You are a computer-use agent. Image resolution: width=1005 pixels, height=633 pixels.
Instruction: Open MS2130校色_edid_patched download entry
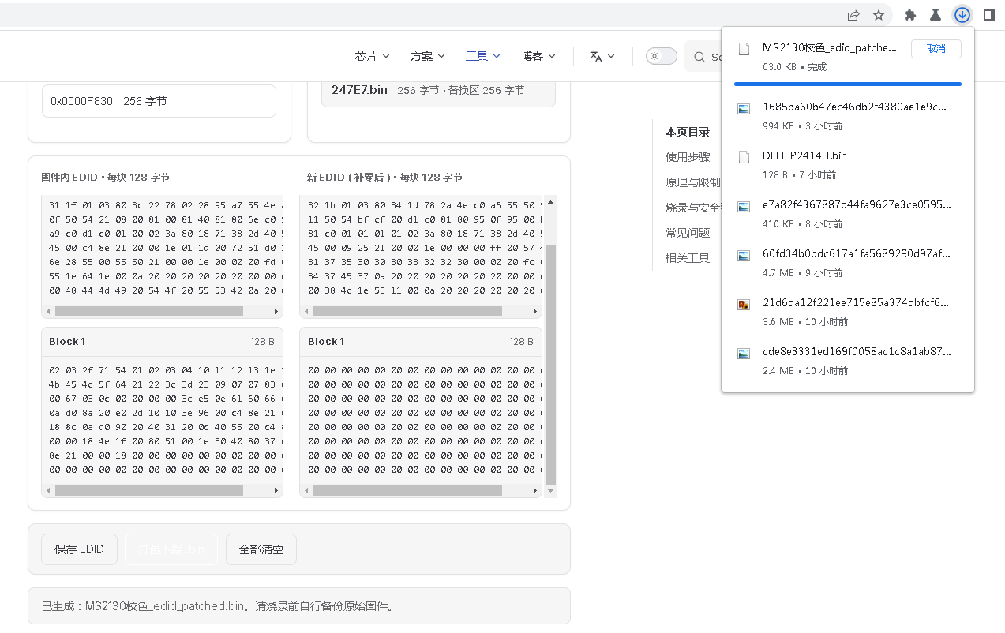coord(830,47)
